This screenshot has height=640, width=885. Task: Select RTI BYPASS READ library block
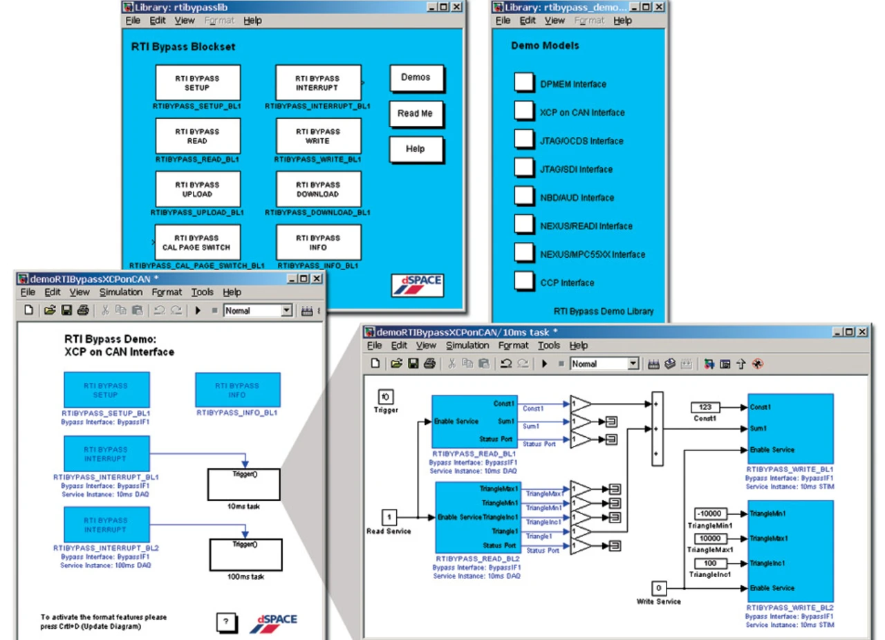coord(198,135)
